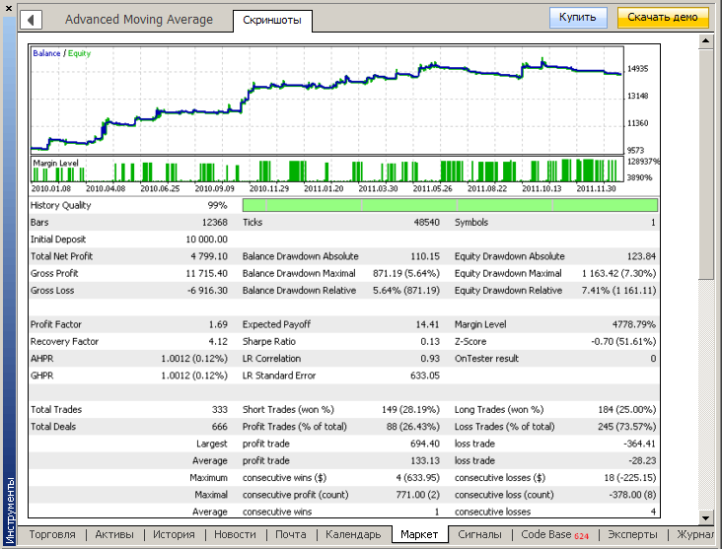Click the Total Trades value 333
Viewport: 722px width, 549px height.
pos(220,410)
